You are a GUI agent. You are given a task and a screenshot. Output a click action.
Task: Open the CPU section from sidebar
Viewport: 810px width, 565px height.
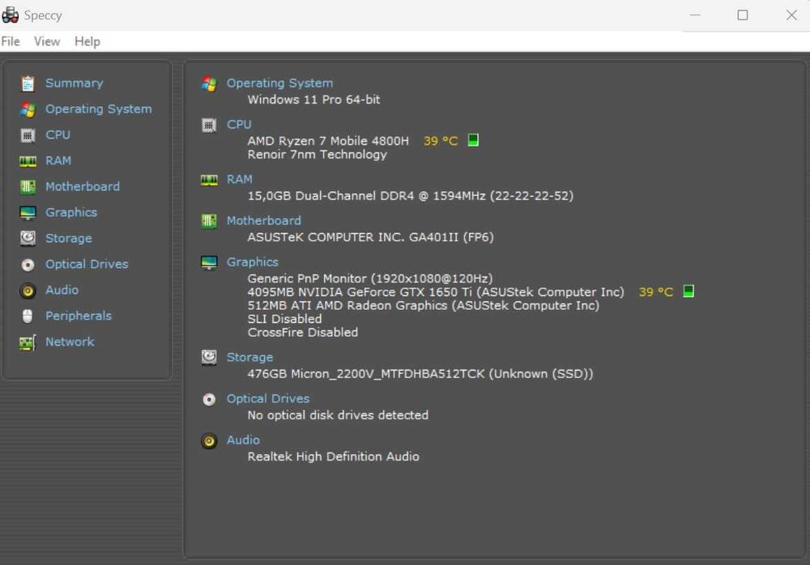(x=58, y=135)
